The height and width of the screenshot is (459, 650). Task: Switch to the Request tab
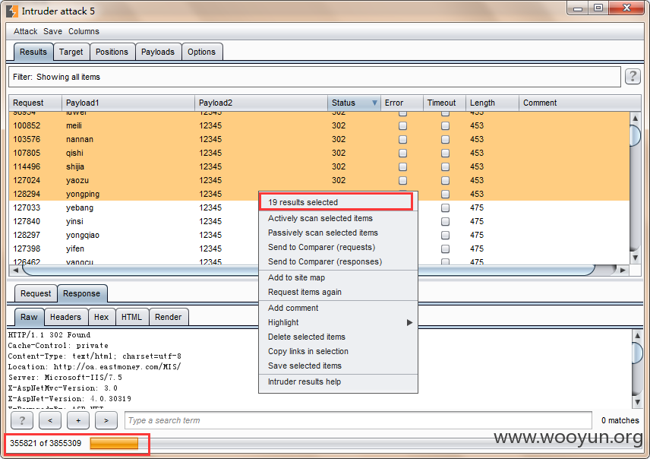point(36,293)
